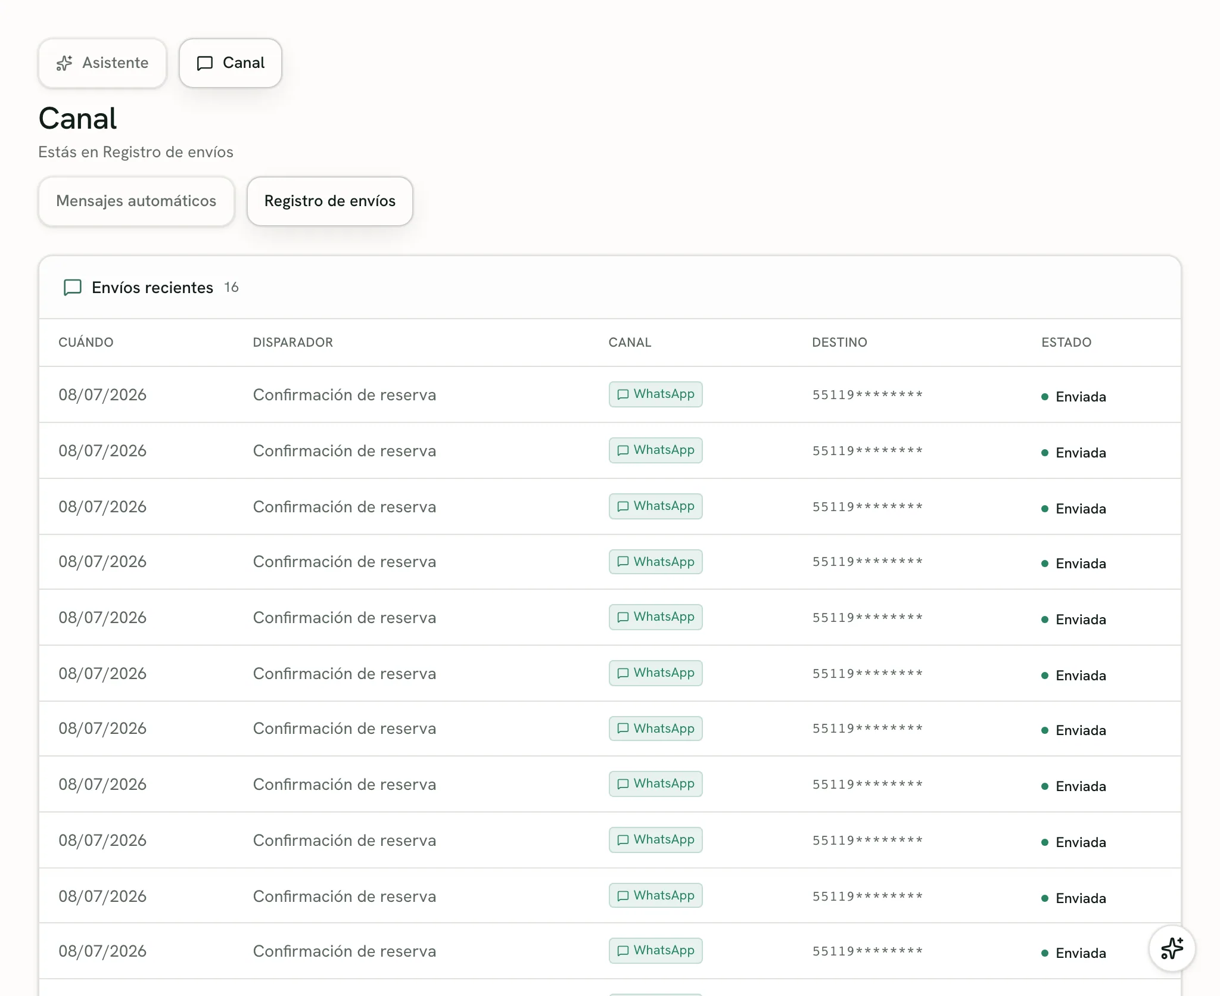Click the CUÁNDO column header
Image resolution: width=1220 pixels, height=996 pixels.
tap(86, 343)
